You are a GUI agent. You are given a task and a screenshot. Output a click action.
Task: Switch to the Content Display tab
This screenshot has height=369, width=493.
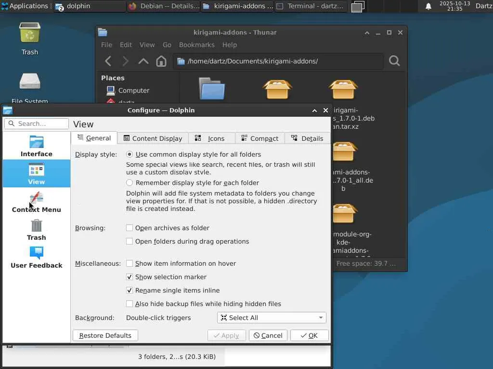coord(153,138)
